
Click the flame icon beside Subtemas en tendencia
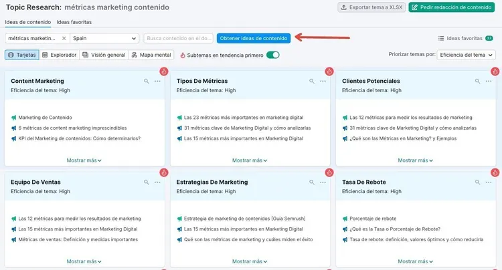click(x=183, y=55)
